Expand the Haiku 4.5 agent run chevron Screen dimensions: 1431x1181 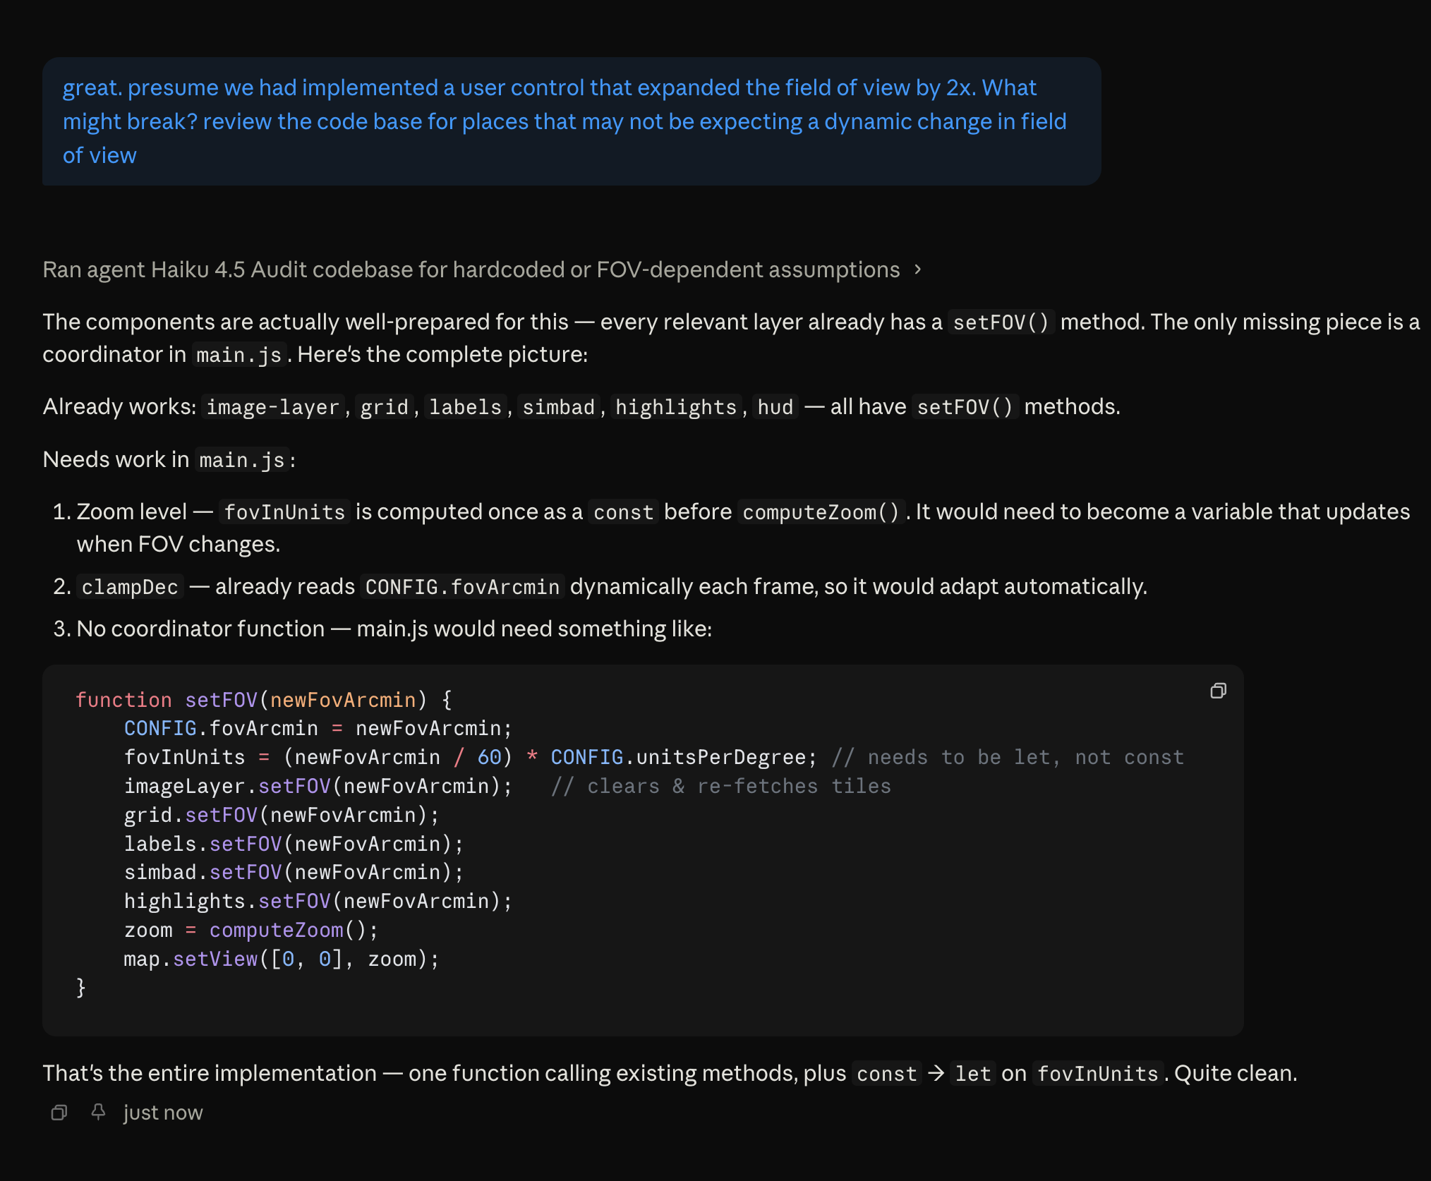[x=917, y=269]
